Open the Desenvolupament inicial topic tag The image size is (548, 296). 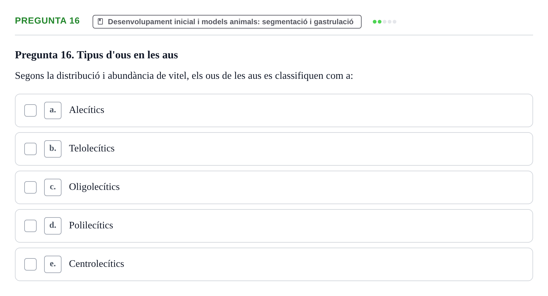point(227,22)
